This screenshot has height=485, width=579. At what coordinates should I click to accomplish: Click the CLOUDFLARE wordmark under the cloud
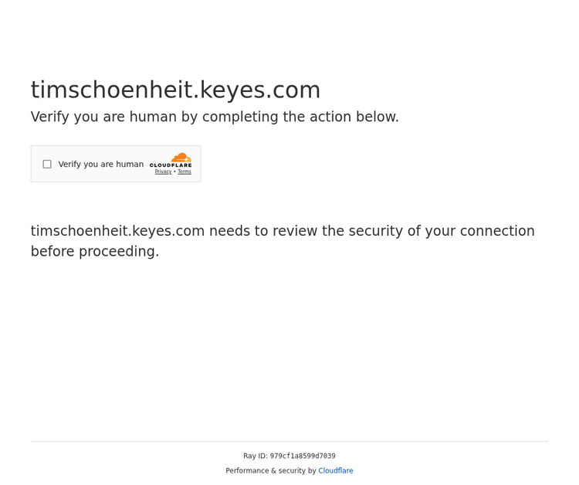171,165
